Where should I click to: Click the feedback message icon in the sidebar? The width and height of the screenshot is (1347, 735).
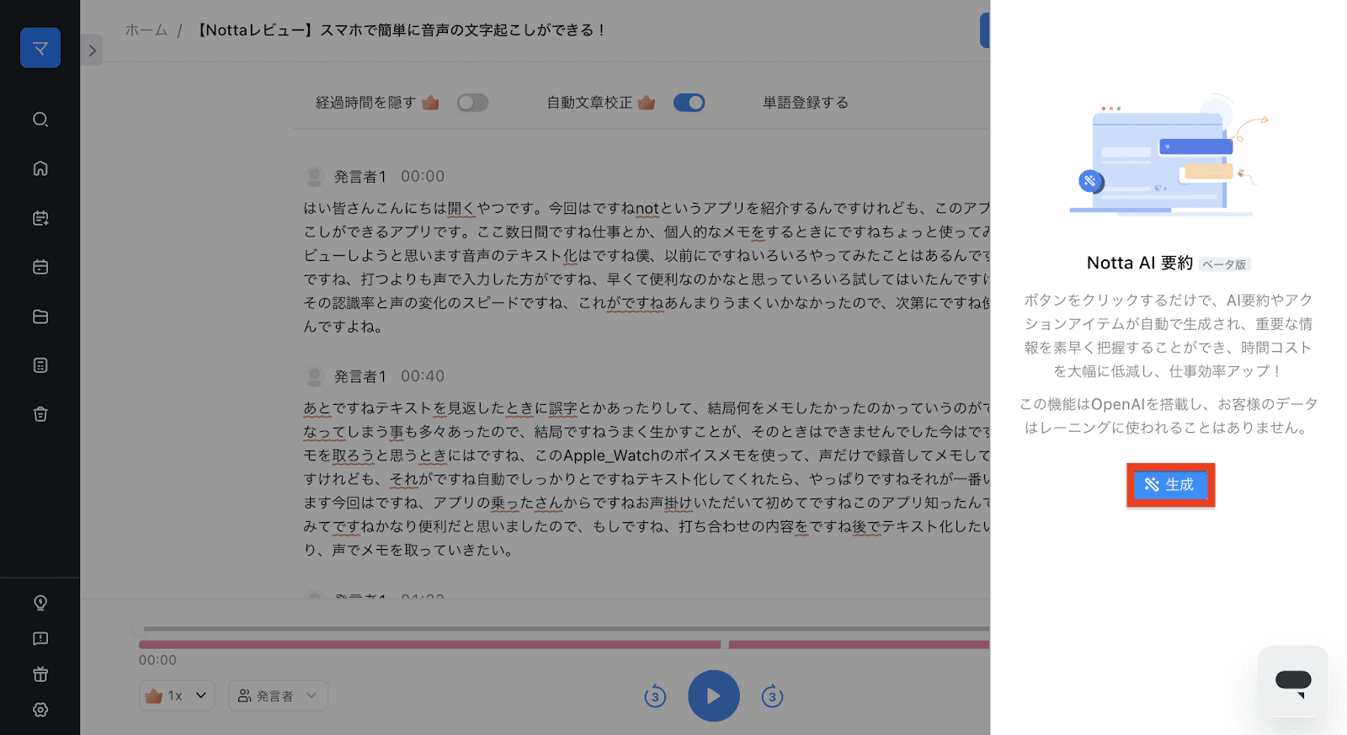(x=40, y=639)
